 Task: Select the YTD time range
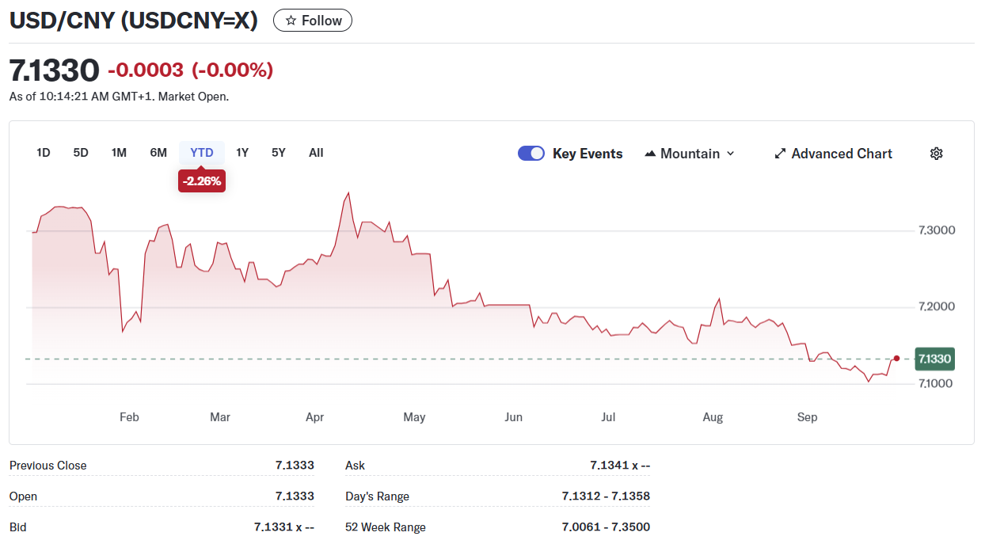(x=202, y=153)
